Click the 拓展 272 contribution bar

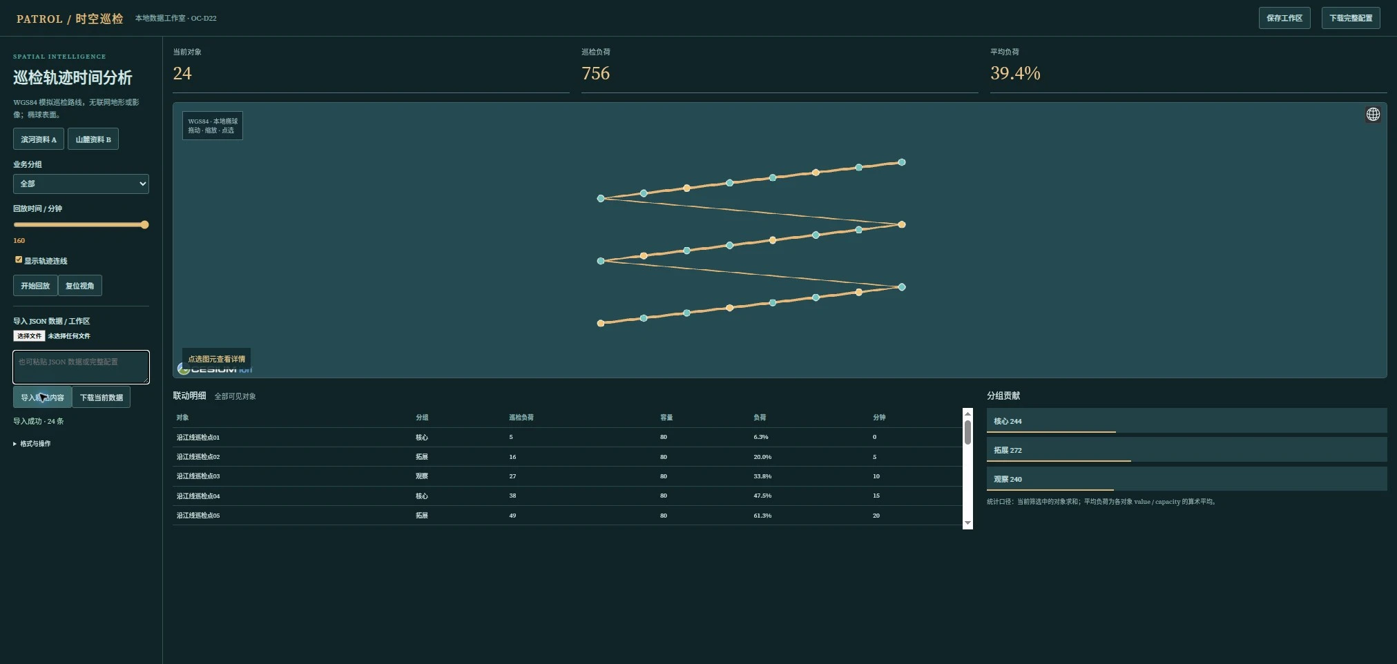click(1186, 449)
